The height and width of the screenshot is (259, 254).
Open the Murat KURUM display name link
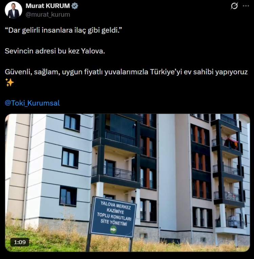[x=48, y=6]
